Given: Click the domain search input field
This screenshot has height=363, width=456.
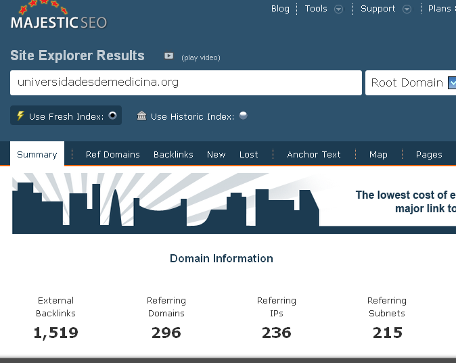Looking at the screenshot, I should pyautogui.click(x=186, y=82).
